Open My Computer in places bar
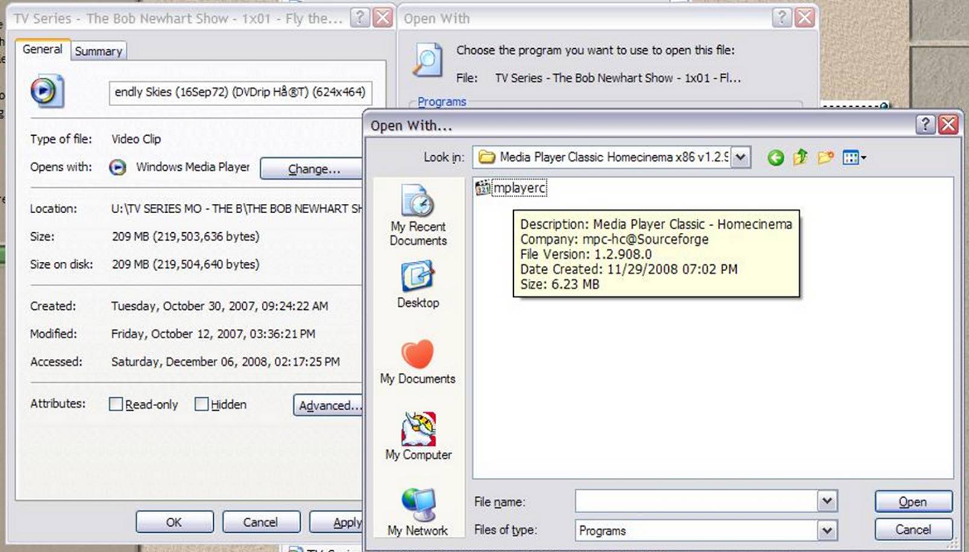The width and height of the screenshot is (969, 552). [418, 437]
